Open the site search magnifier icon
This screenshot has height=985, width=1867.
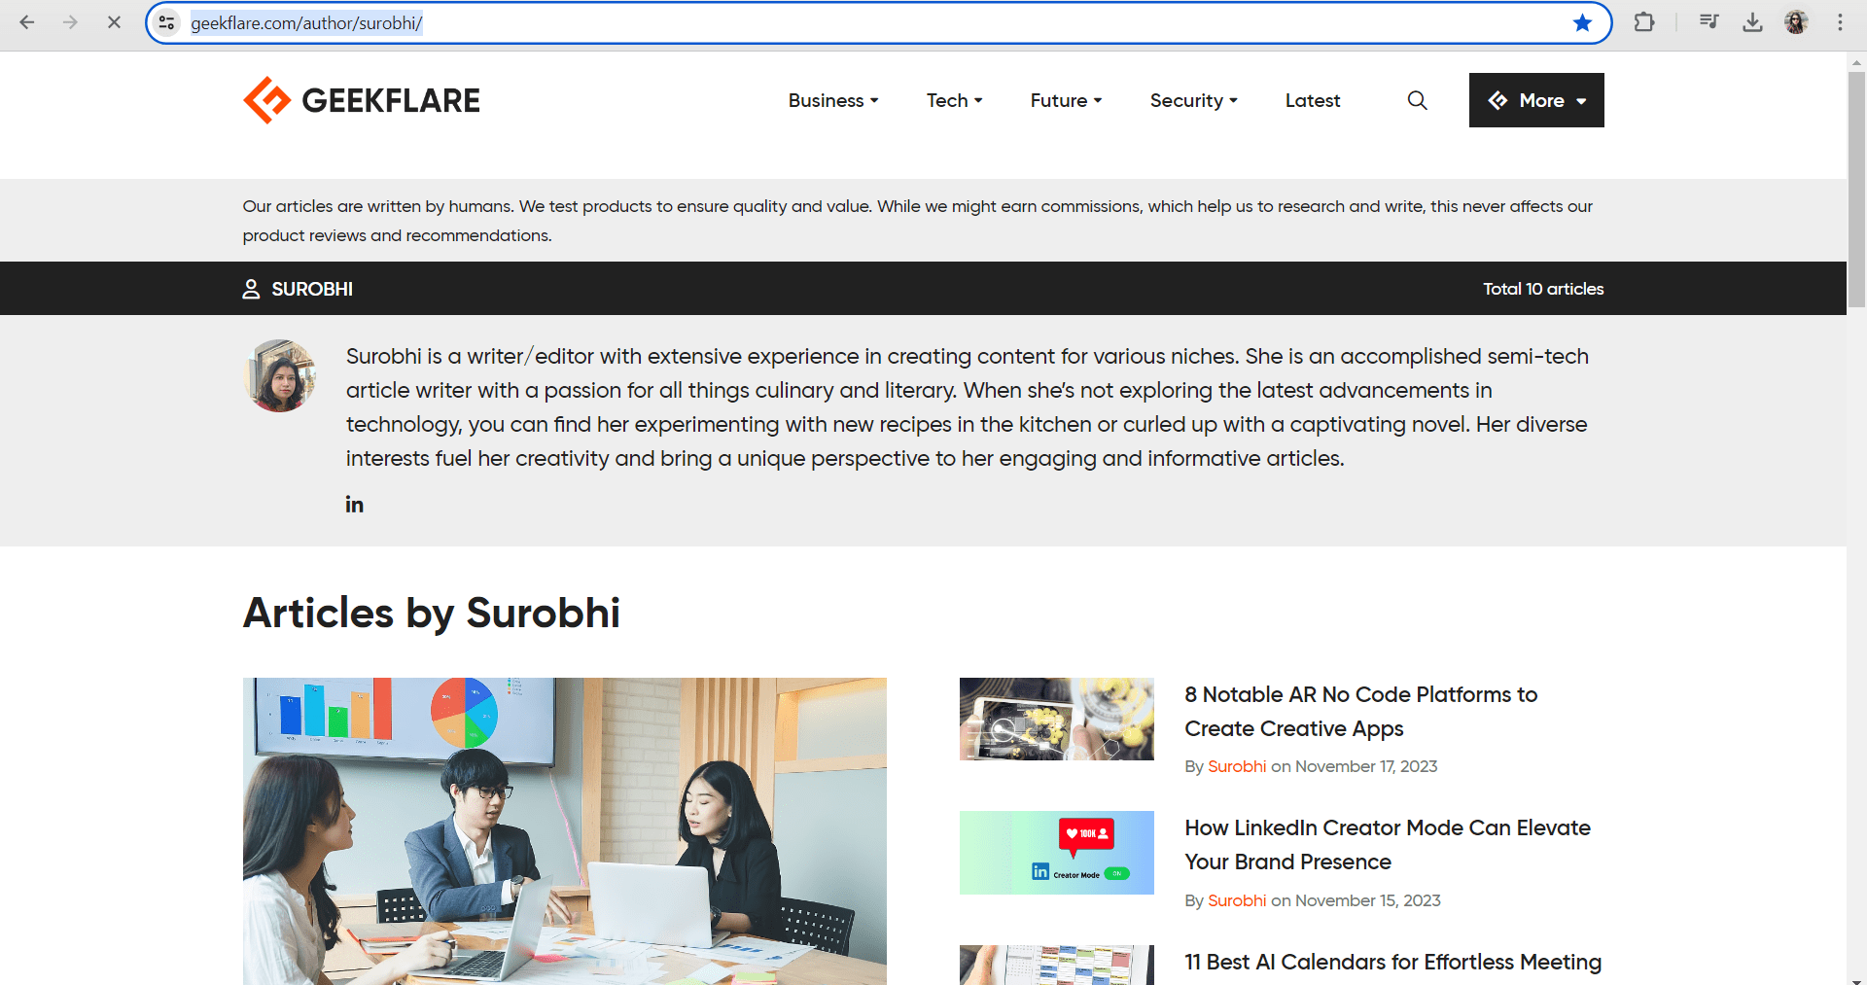(x=1417, y=100)
